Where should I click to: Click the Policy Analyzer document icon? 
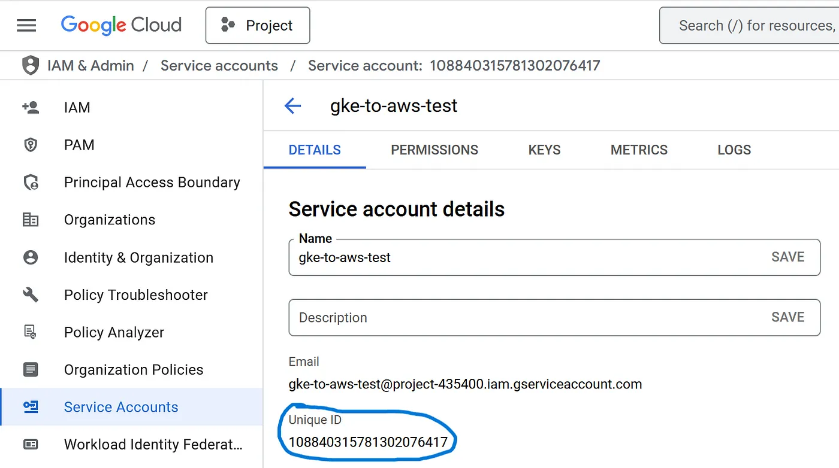tap(30, 332)
